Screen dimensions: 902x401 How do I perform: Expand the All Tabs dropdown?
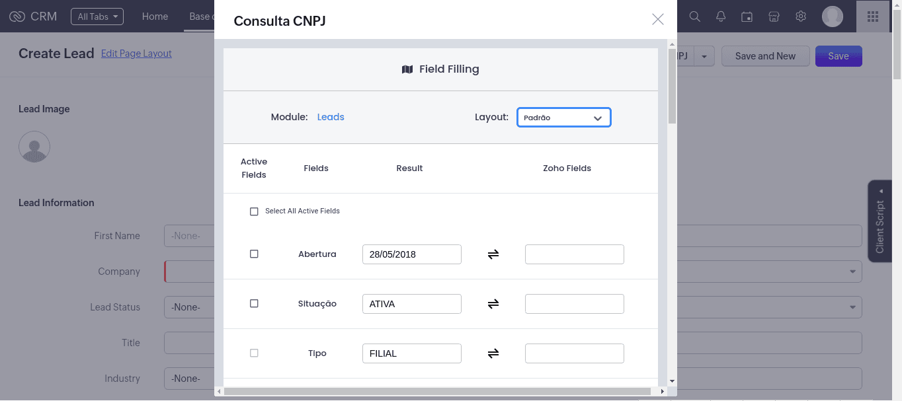(97, 17)
